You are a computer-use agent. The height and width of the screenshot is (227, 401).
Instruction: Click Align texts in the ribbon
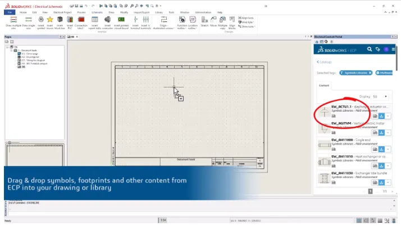coord(246,18)
